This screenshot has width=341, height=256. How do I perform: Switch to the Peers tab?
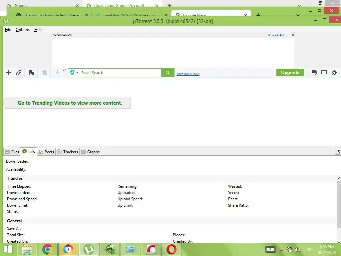[46, 152]
